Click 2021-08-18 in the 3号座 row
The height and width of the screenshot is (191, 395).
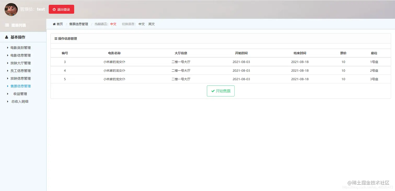300,79
